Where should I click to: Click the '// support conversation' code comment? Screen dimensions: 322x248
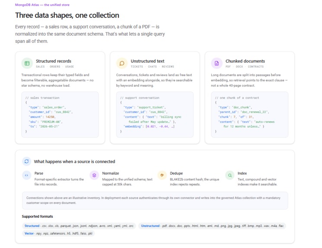coord(140,98)
